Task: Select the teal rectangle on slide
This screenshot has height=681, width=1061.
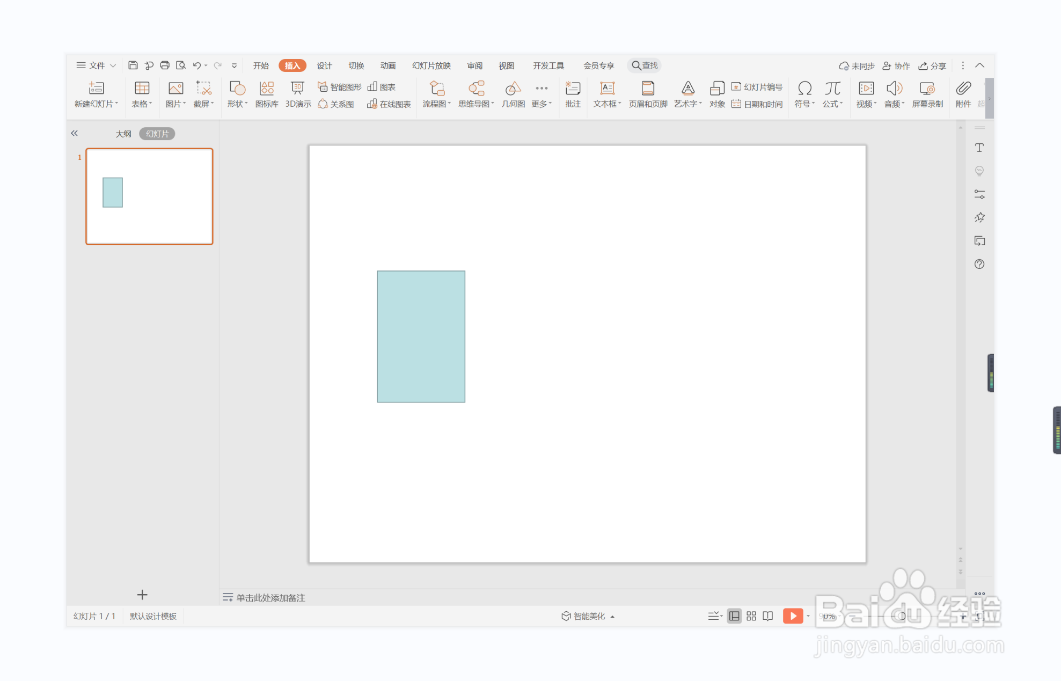Action: (421, 336)
